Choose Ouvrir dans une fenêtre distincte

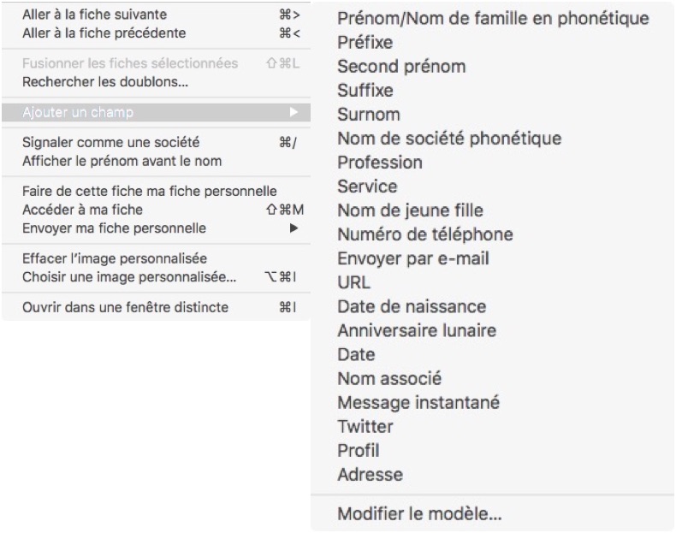(125, 306)
